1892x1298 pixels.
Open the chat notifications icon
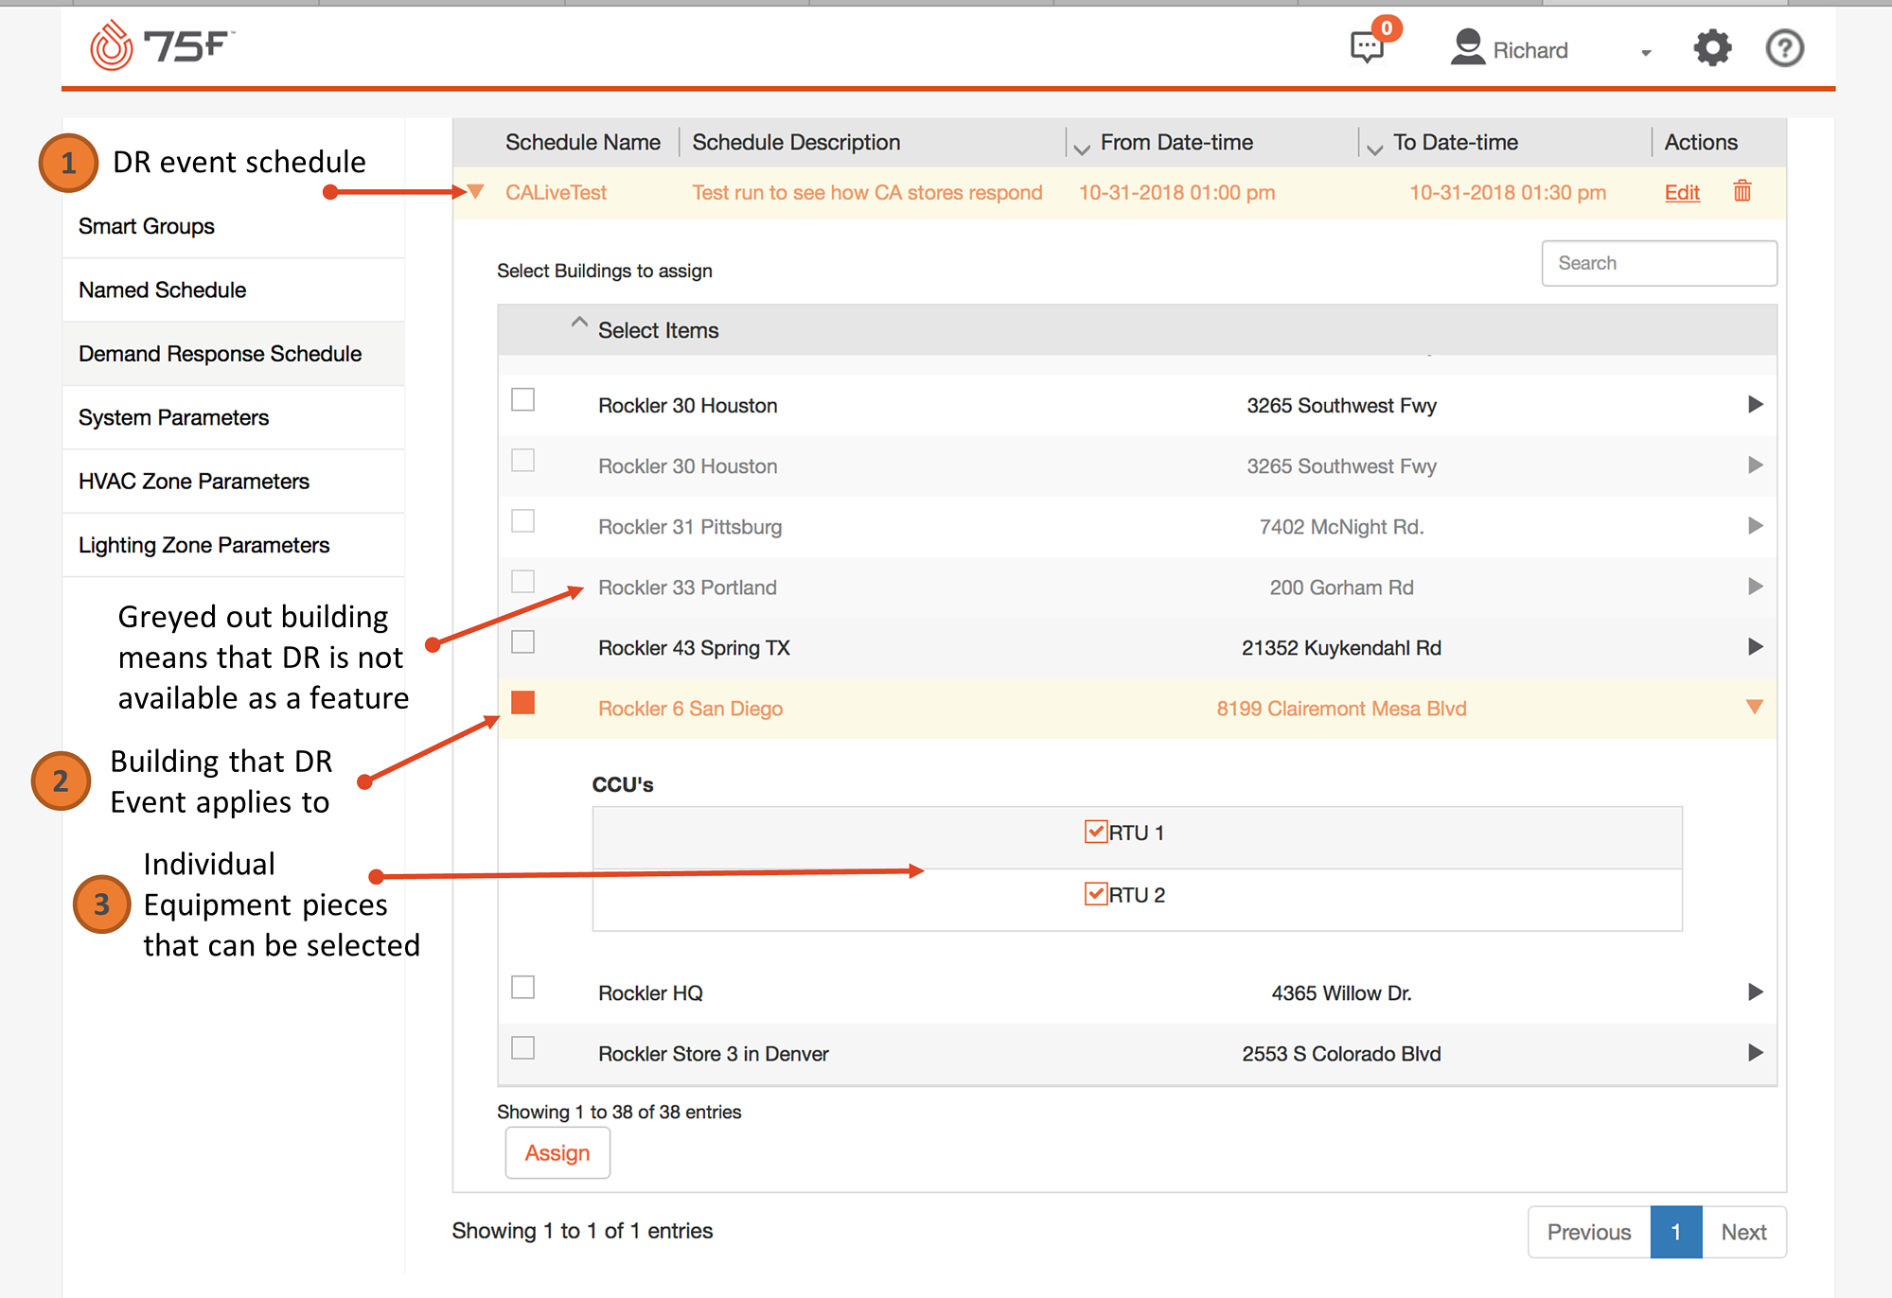[x=1367, y=47]
